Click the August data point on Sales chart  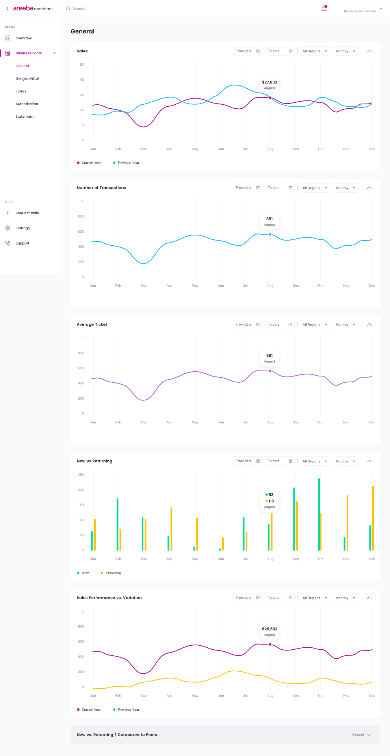pos(270,98)
